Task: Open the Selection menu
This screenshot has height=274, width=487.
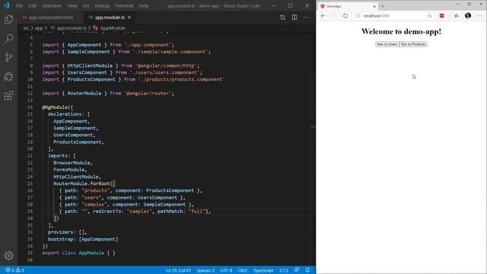Action: point(52,5)
